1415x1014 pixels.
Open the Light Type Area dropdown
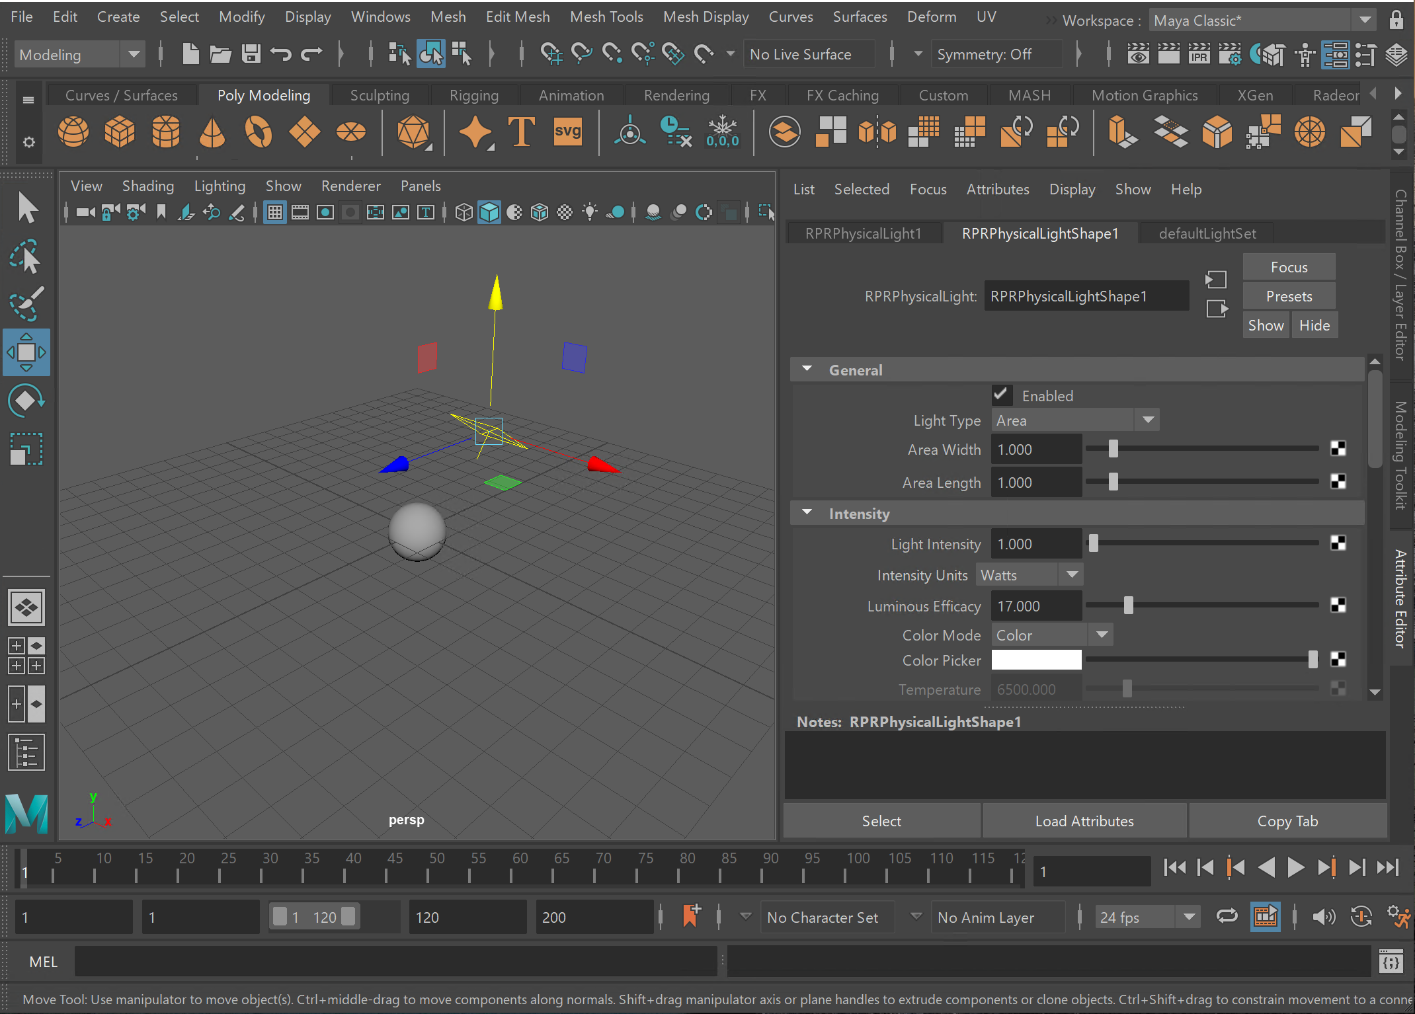[x=1074, y=420]
